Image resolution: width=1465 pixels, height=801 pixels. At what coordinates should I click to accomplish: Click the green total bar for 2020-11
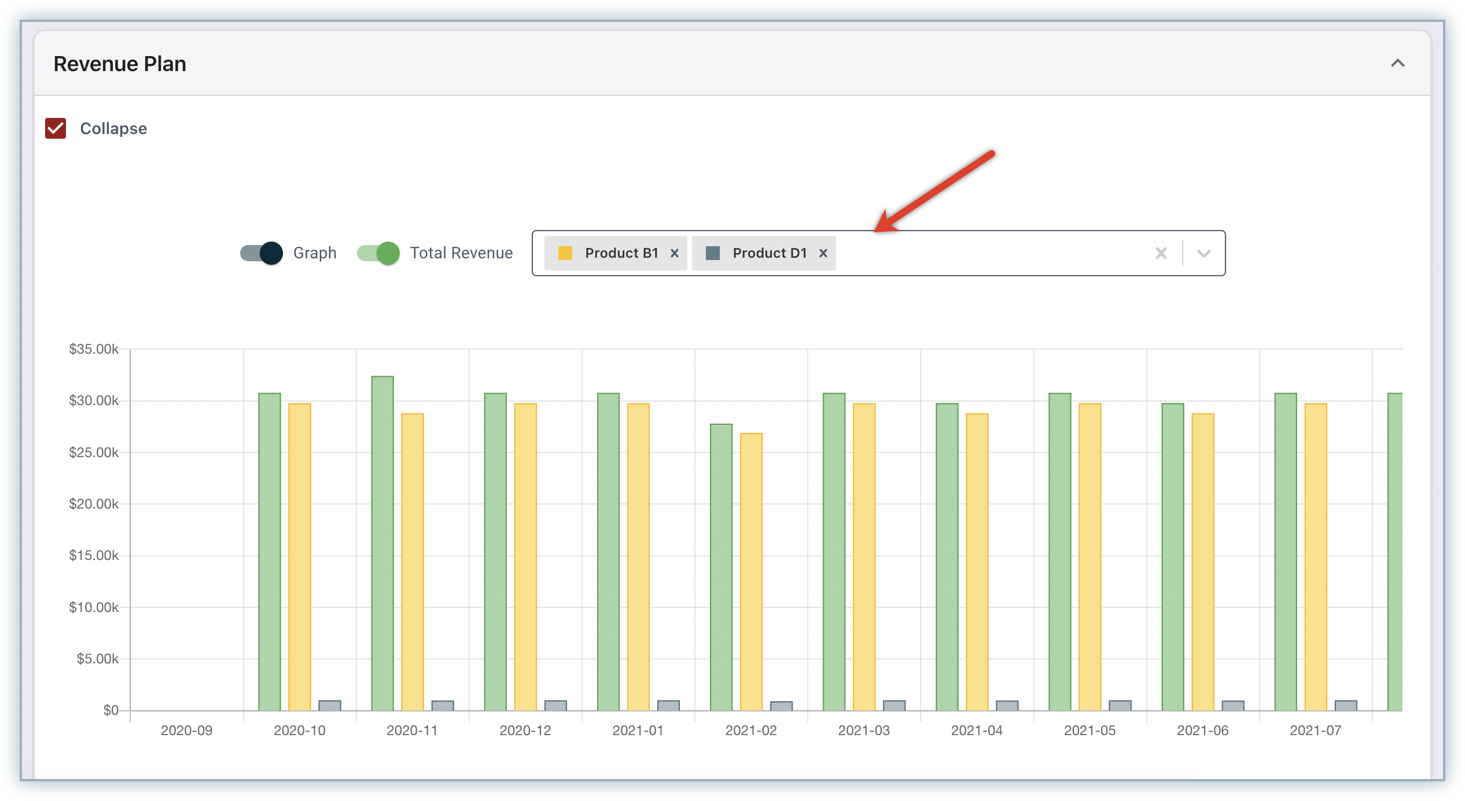pyautogui.click(x=382, y=543)
